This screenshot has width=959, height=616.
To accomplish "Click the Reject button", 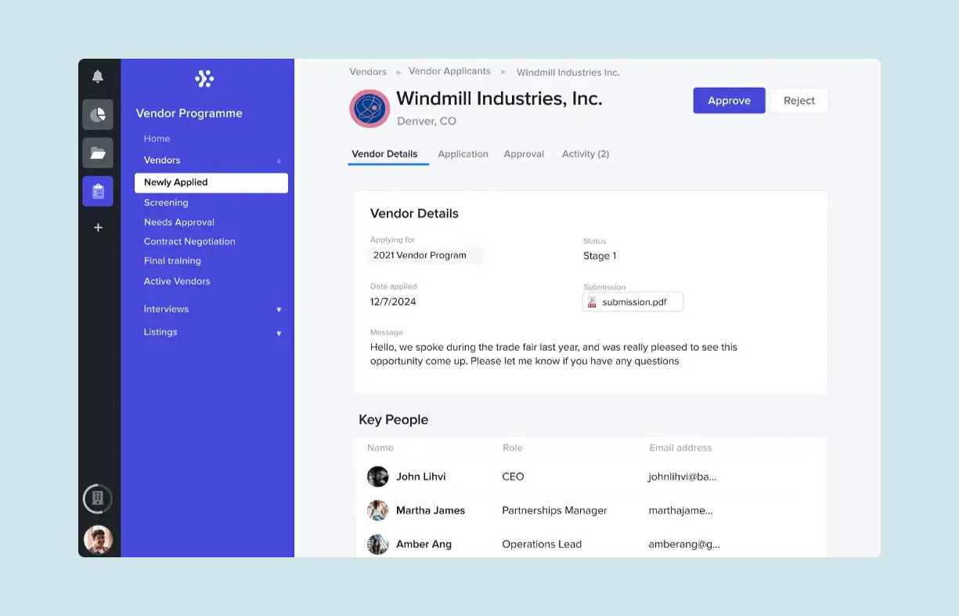I will (799, 100).
